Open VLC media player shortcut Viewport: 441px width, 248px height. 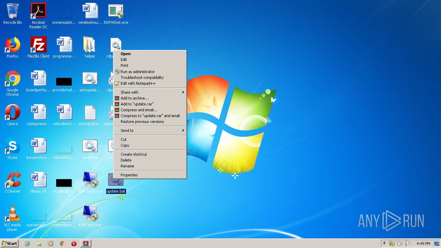click(x=12, y=218)
